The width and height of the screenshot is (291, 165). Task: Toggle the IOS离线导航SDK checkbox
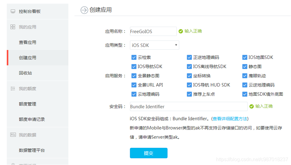tap(189, 67)
